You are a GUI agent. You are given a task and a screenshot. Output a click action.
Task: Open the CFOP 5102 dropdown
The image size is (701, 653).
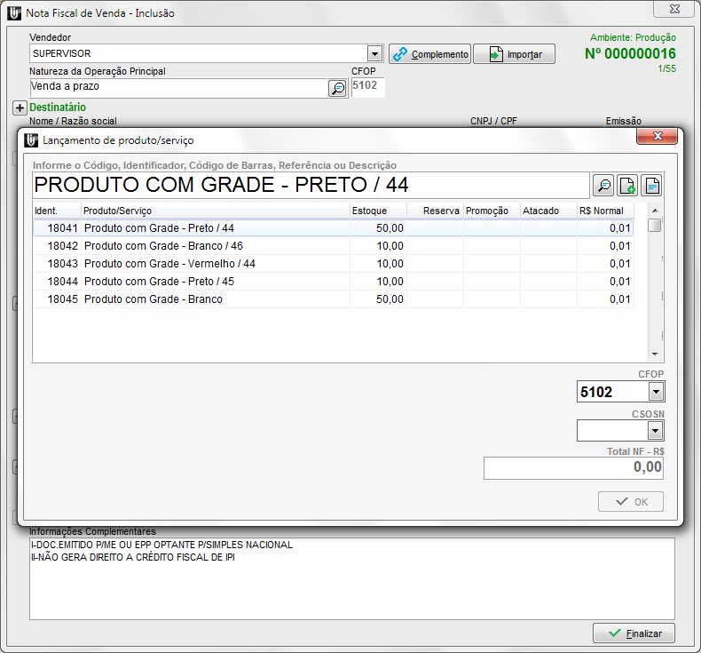coord(656,392)
